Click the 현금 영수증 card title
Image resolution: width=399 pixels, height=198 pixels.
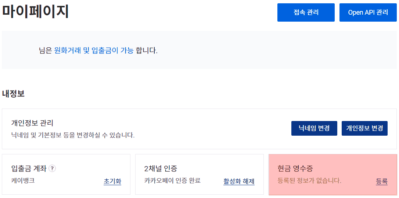(x=295, y=169)
